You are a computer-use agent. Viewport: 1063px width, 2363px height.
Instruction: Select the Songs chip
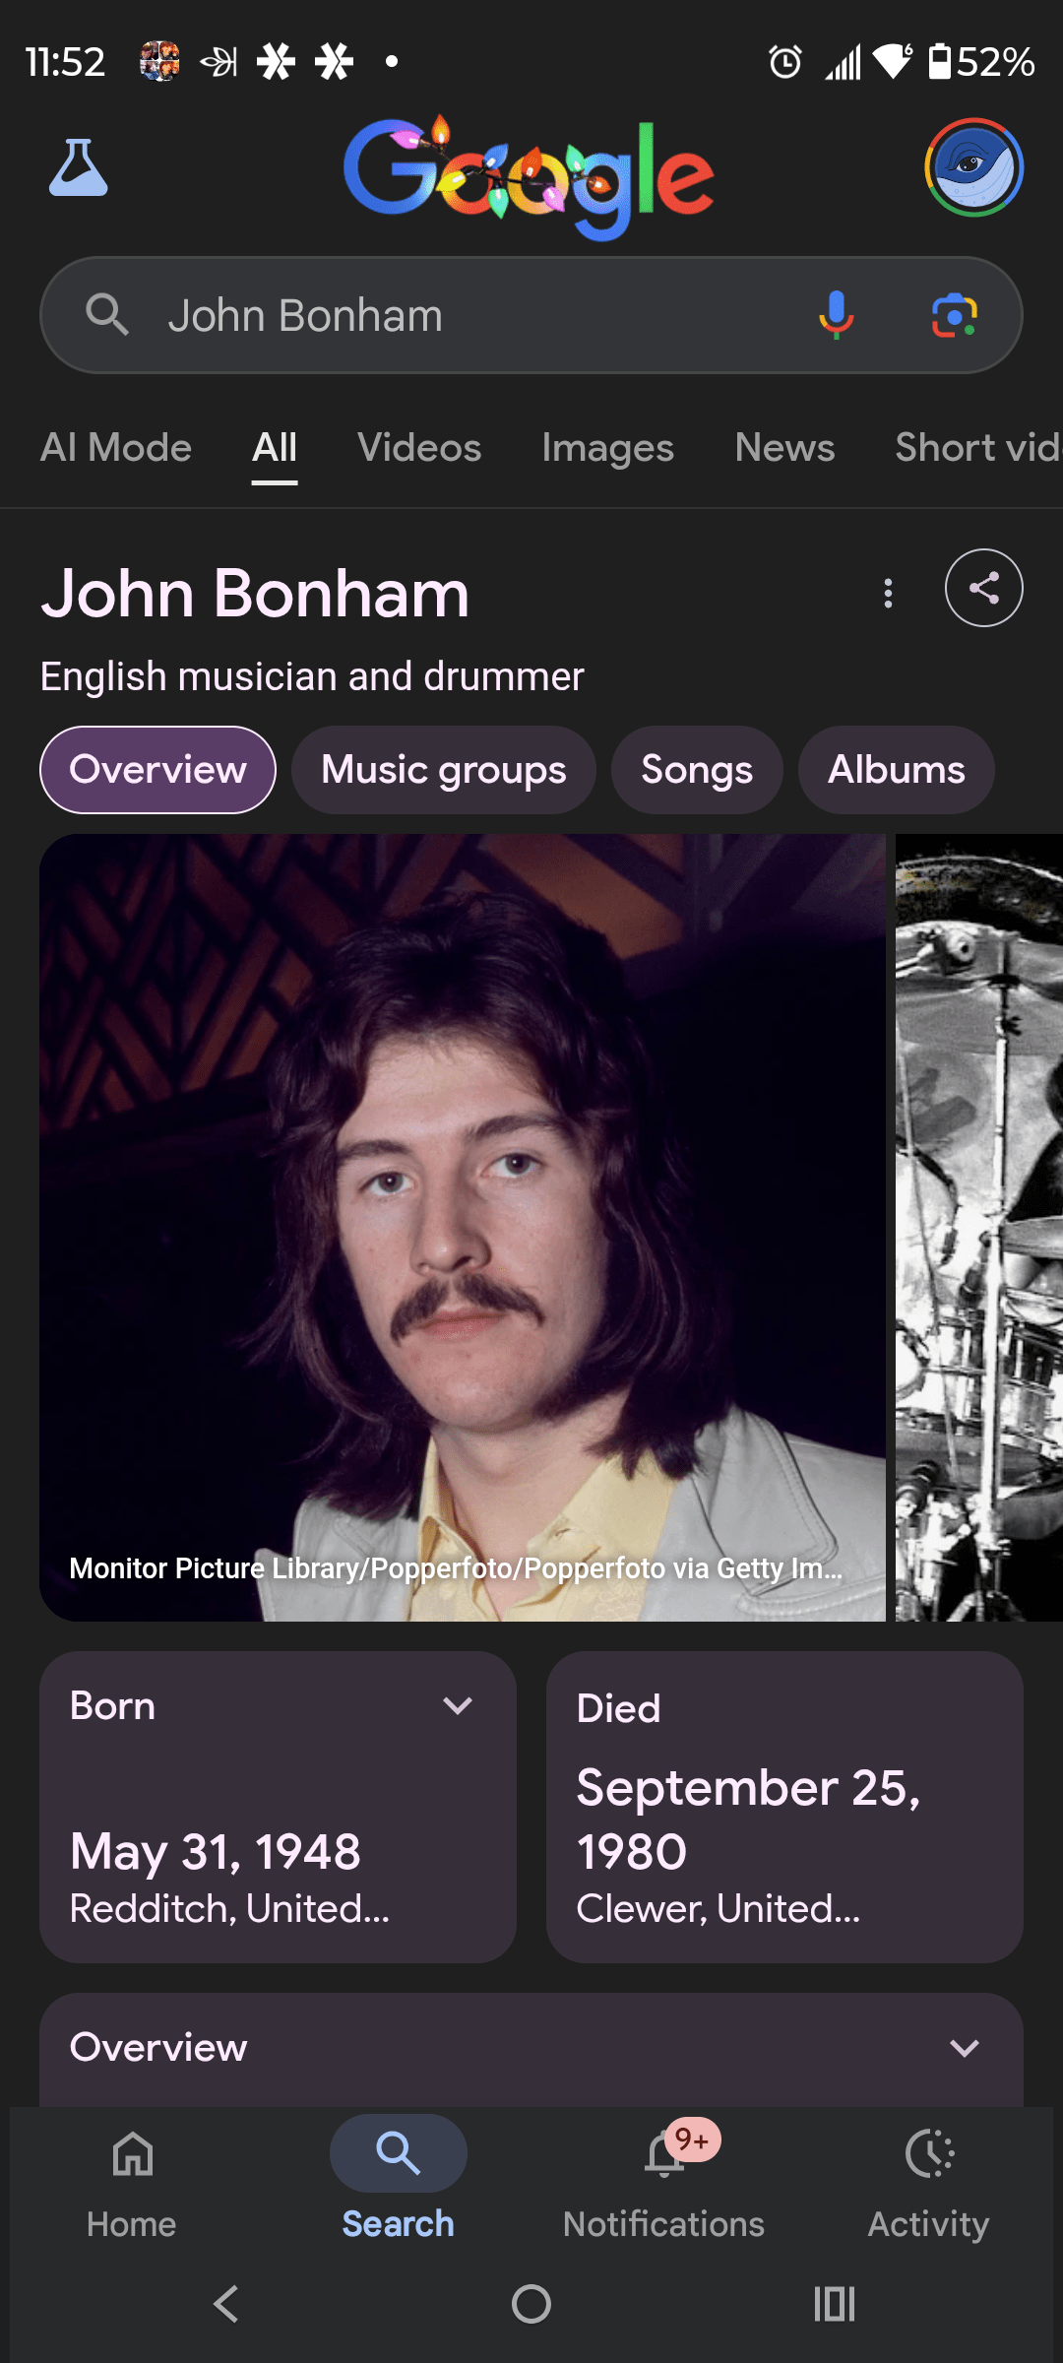click(x=697, y=770)
